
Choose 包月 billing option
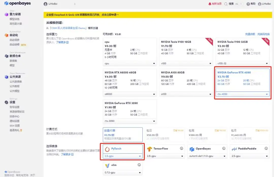pyautogui.click(x=250, y=135)
